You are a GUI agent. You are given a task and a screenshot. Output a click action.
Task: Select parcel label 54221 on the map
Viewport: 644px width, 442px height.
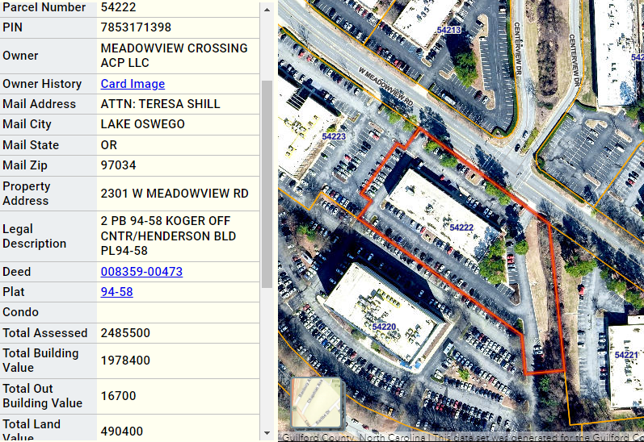pos(626,355)
